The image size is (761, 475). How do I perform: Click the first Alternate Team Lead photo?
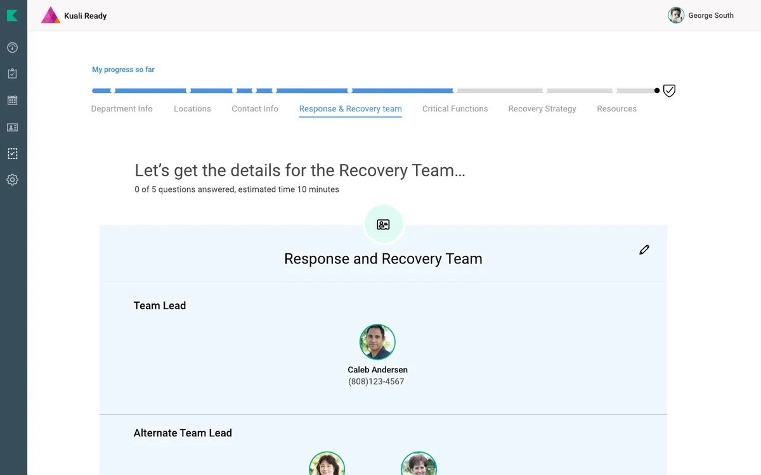click(327, 464)
